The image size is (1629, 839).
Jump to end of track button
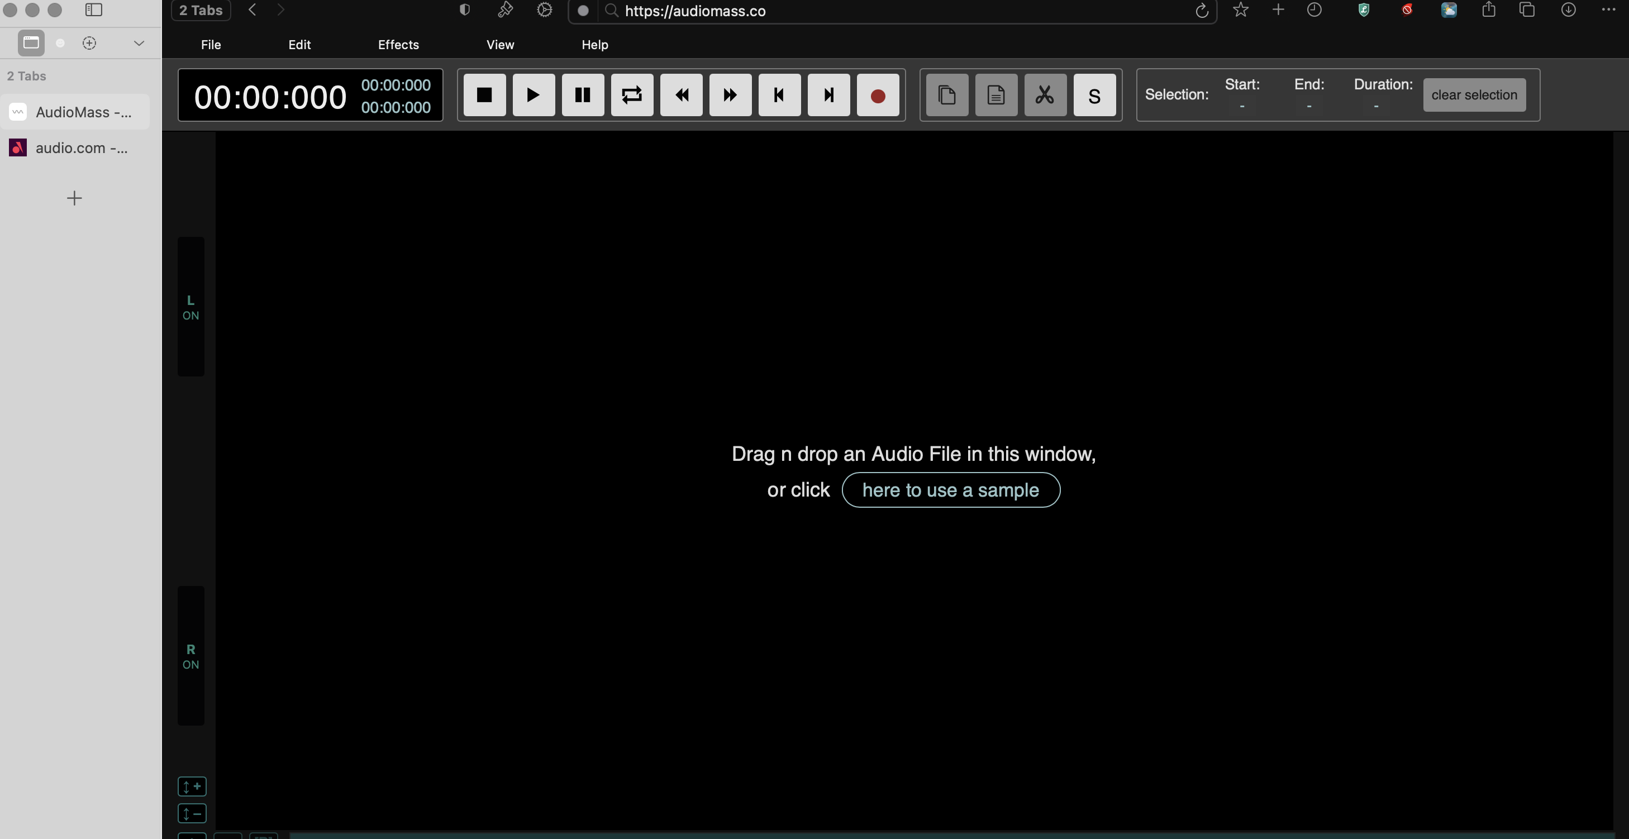tap(828, 95)
